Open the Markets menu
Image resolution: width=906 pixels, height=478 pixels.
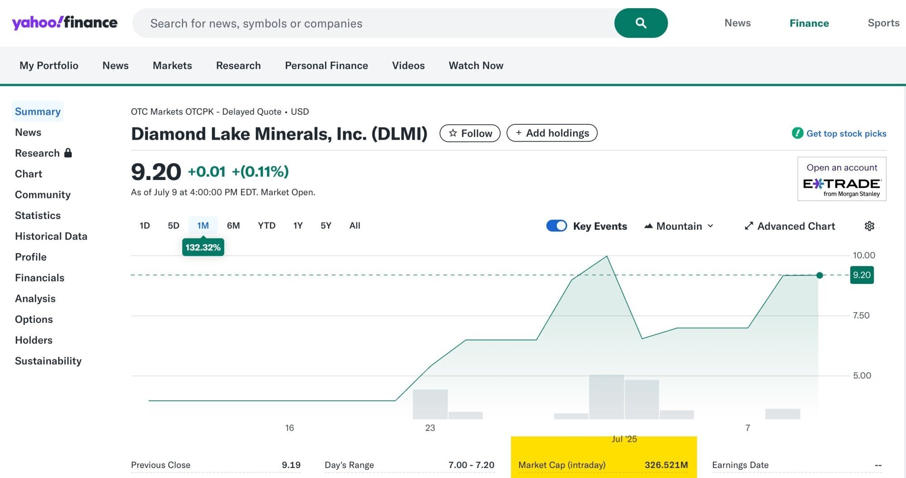(x=172, y=66)
